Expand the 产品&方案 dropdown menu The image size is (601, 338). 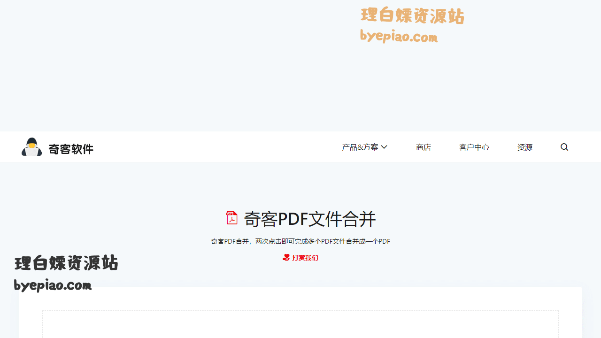364,147
